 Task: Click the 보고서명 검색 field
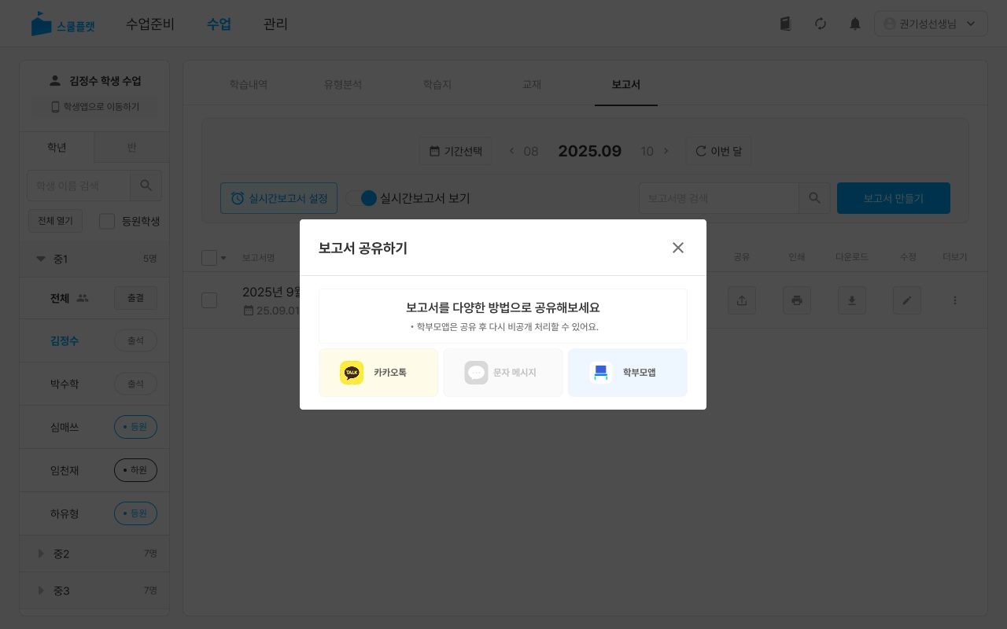click(x=719, y=198)
